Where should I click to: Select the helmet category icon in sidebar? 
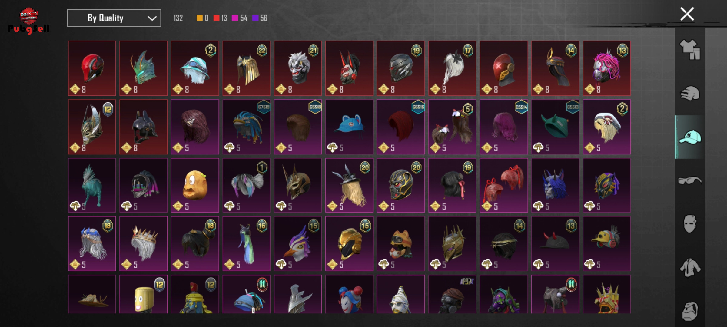pyautogui.click(x=690, y=93)
